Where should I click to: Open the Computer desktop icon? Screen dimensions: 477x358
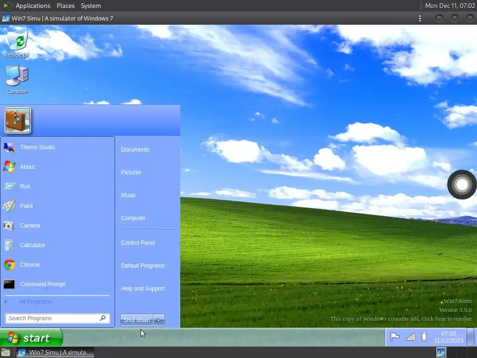point(17,80)
